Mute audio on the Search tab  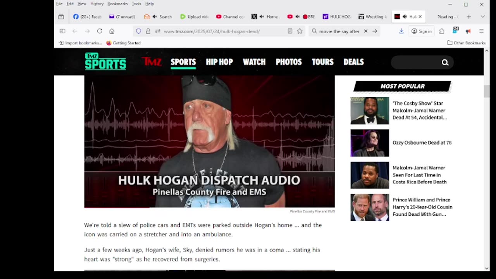pyautogui.click(x=155, y=17)
